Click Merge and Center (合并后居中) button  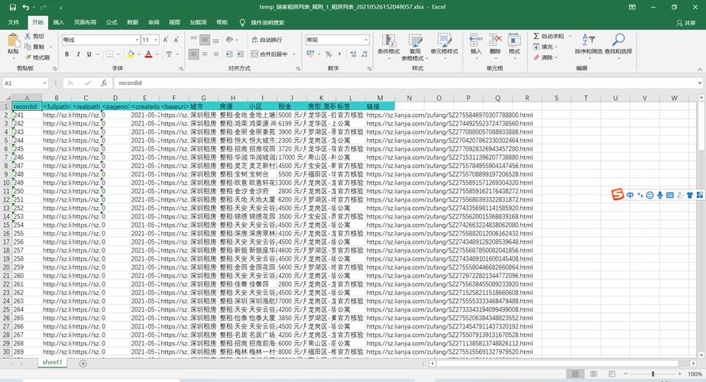pyautogui.click(x=270, y=54)
